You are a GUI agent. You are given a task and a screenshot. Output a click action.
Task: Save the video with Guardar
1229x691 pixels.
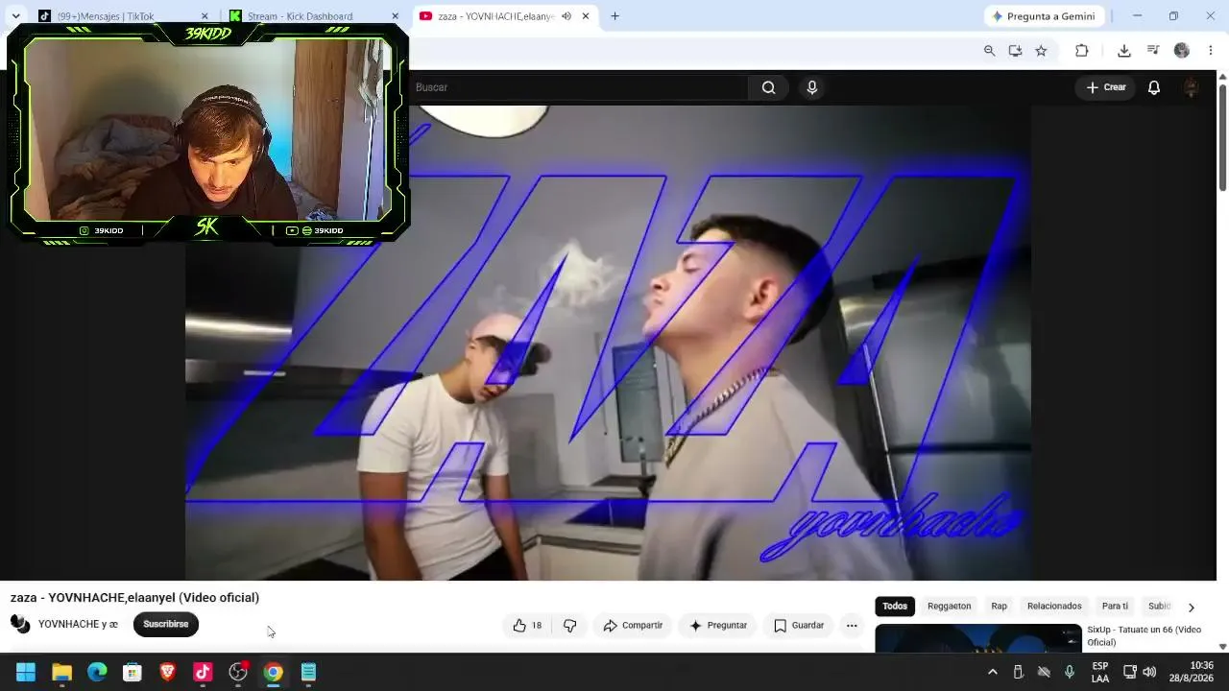[799, 626]
